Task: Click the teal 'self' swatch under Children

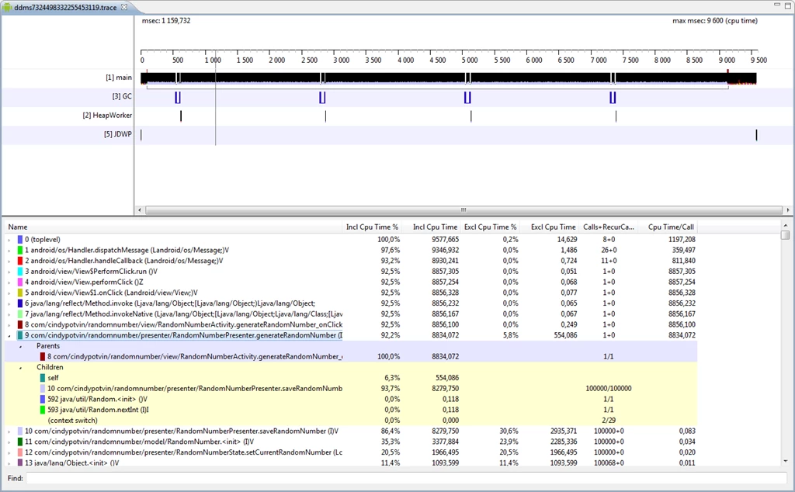Action: point(43,377)
